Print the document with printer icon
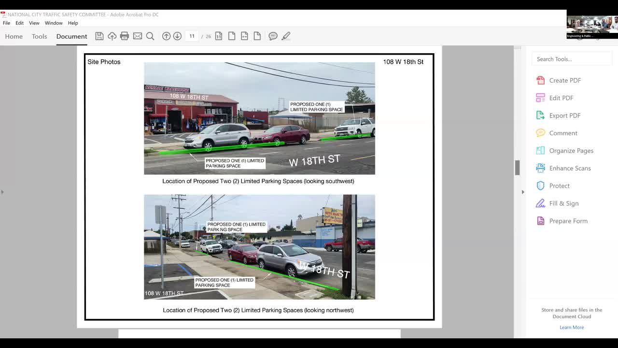Image resolution: width=618 pixels, height=348 pixels. tap(125, 36)
